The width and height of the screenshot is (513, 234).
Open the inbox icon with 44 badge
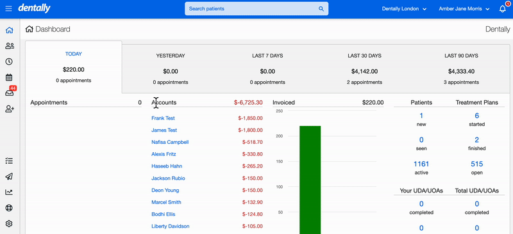pos(10,93)
